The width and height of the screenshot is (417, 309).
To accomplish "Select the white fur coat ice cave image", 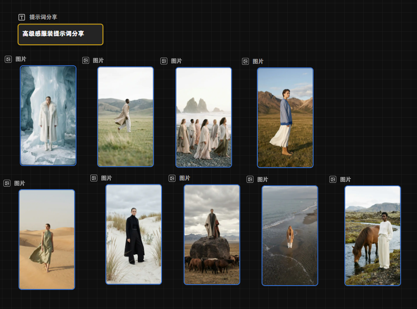I will [48, 116].
